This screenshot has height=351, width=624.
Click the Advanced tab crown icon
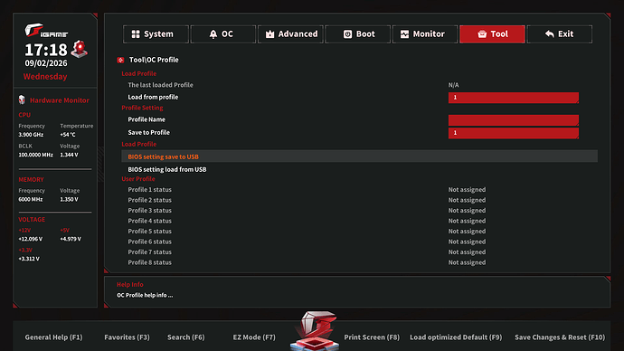point(269,34)
